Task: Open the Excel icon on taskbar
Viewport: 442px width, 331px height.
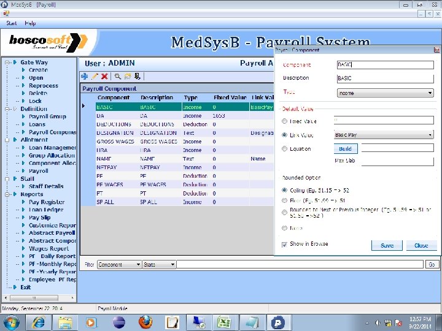Action: point(224,322)
